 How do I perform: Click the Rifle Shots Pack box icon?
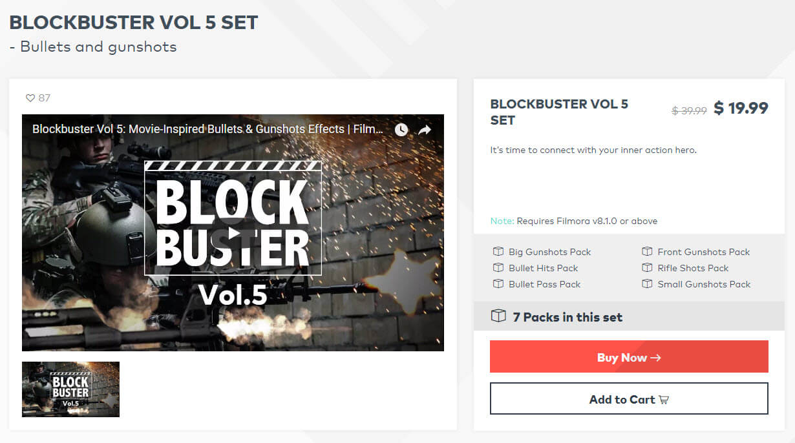647,268
